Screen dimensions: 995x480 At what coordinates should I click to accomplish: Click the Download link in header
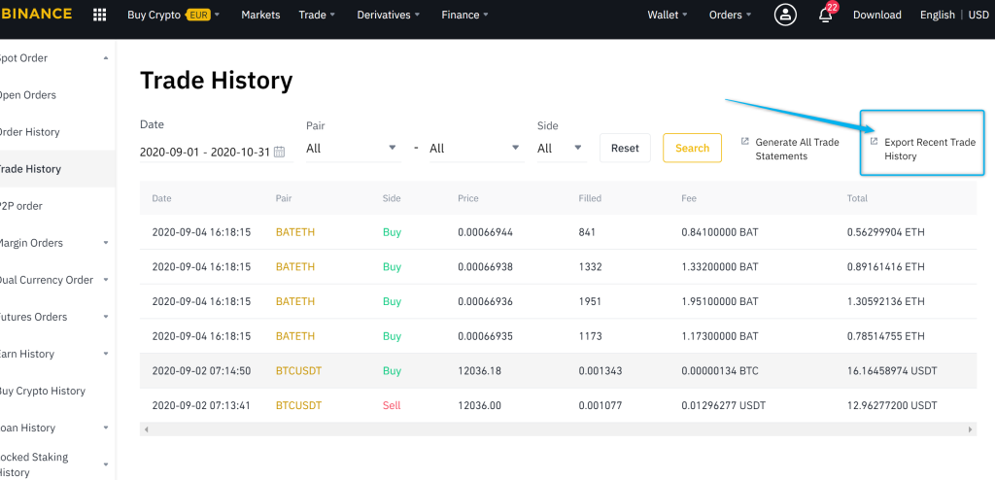point(877,15)
